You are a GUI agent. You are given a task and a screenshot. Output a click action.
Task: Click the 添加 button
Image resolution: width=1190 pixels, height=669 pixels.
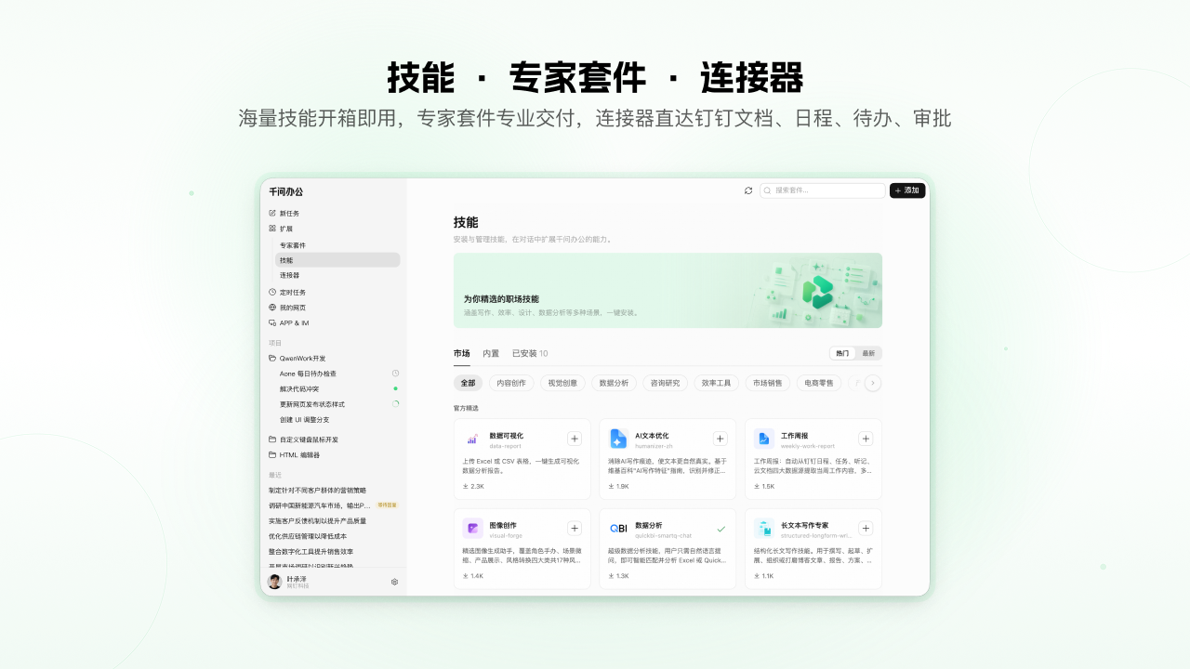pyautogui.click(x=907, y=190)
